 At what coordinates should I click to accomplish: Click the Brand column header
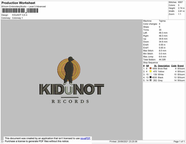pos(180,66)
